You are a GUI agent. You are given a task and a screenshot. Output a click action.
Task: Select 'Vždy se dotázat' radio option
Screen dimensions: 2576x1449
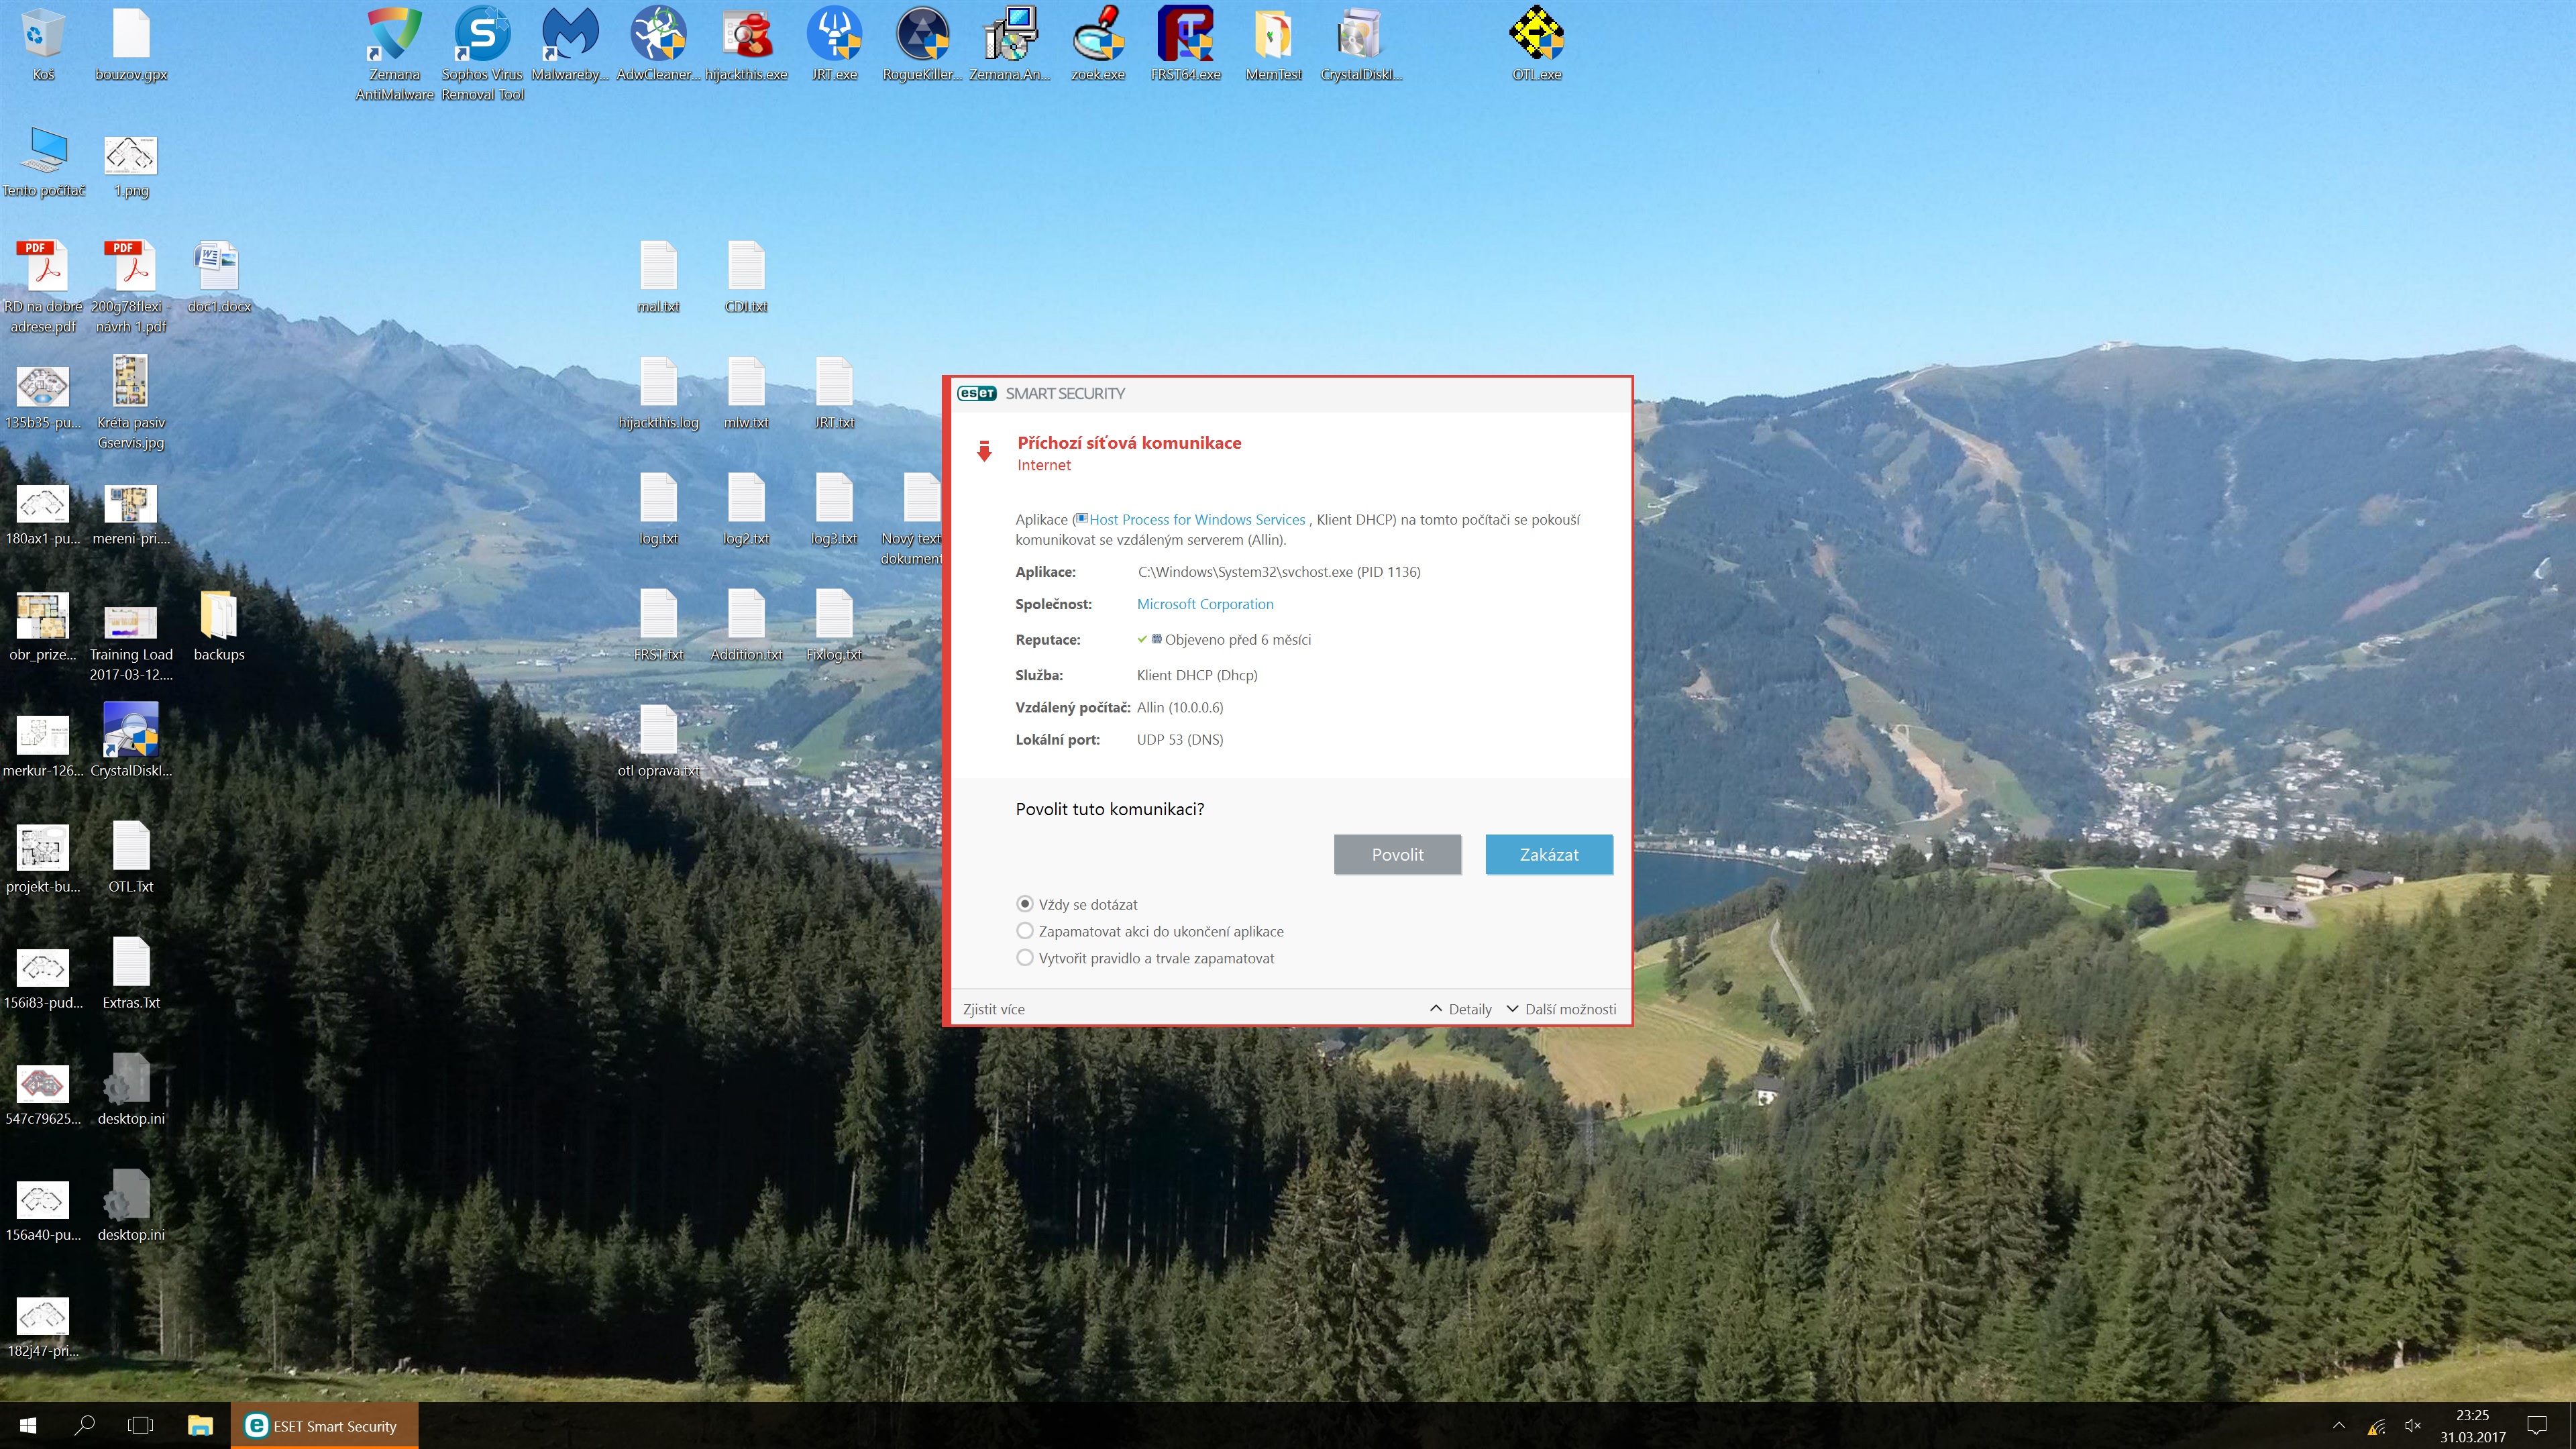[x=1025, y=904]
